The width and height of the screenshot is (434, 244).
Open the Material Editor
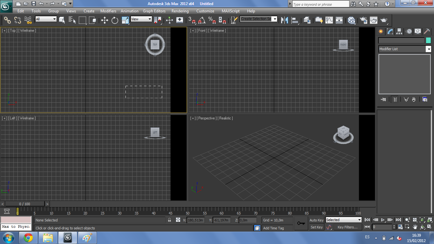coord(351,20)
